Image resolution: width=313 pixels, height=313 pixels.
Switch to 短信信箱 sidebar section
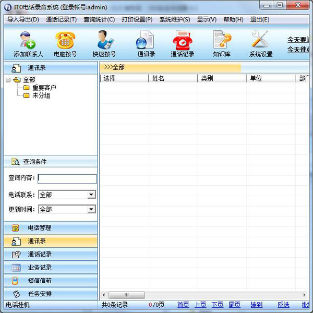[51, 281]
